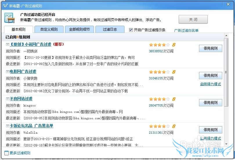
Task: Collapse the 【原创】小说网广告过滤 rule entry
Action: click(x=8, y=44)
